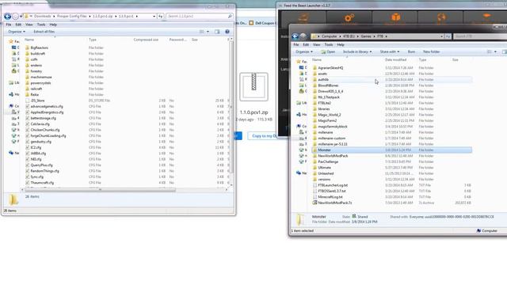
Task: Open Tools menu in zip window
Action: point(41,25)
